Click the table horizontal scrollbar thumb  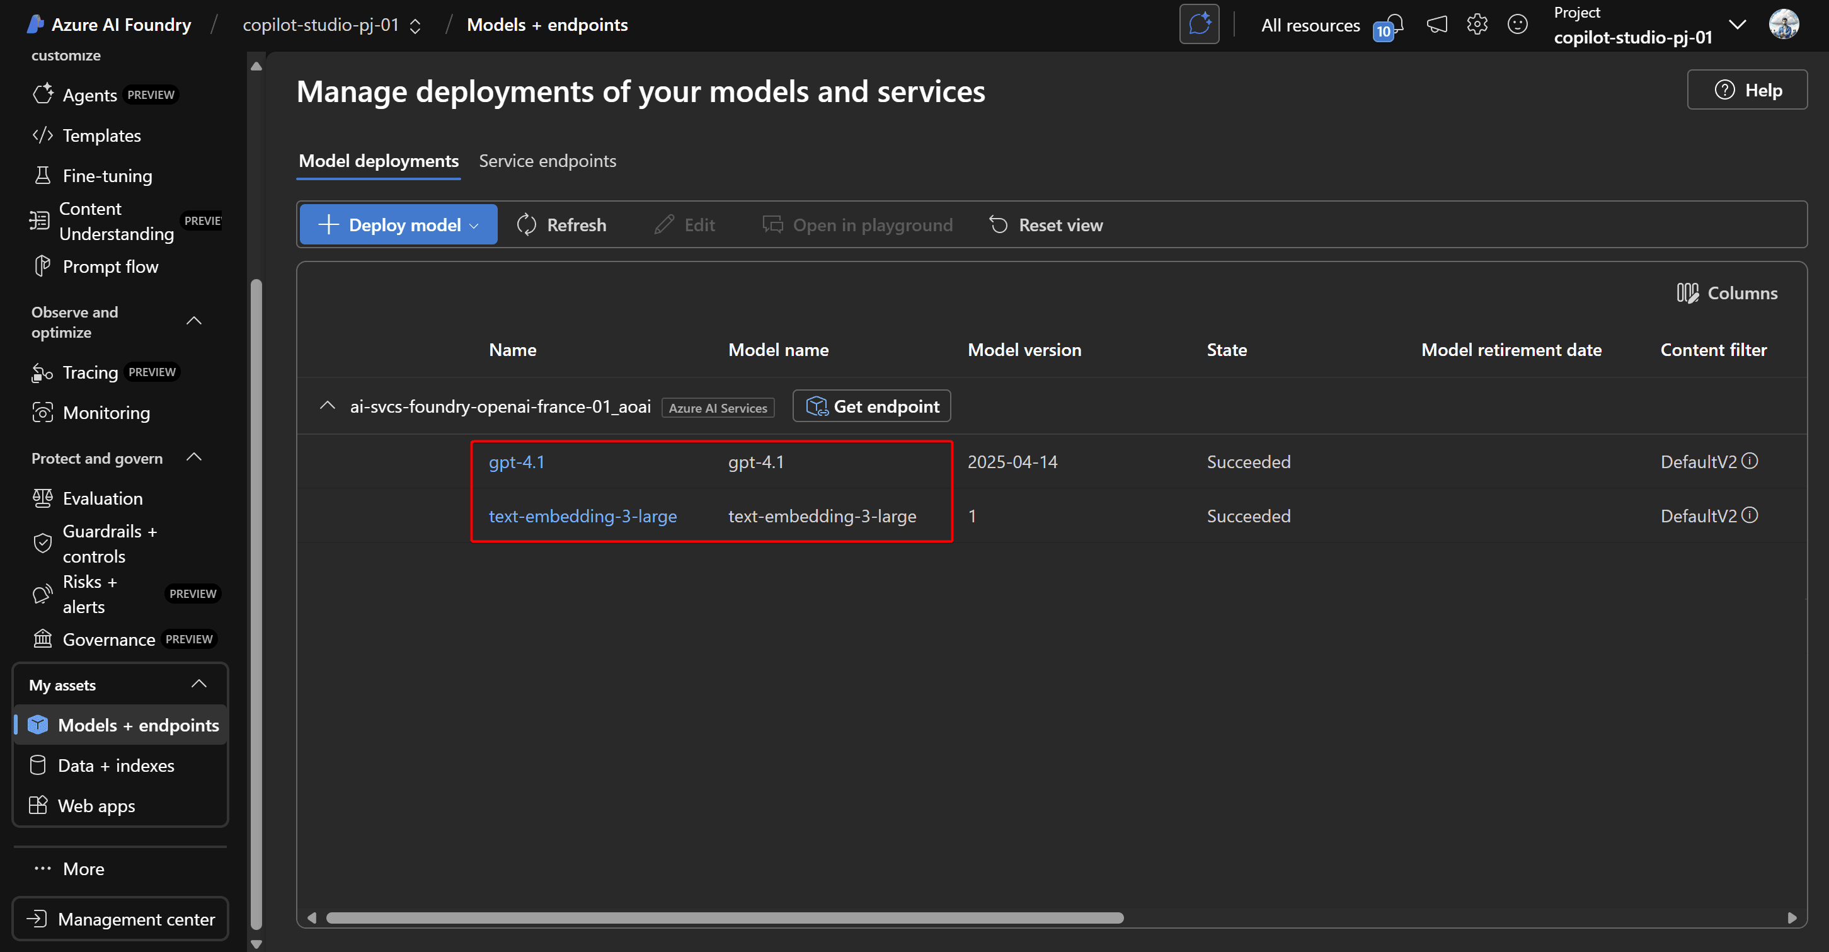(x=724, y=918)
